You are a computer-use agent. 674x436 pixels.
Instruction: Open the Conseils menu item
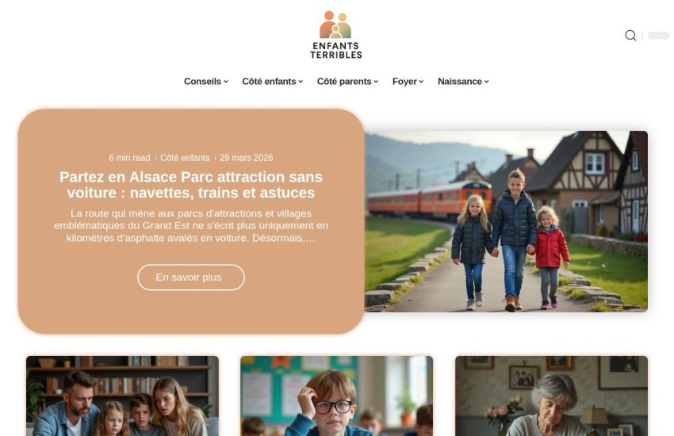pyautogui.click(x=202, y=81)
